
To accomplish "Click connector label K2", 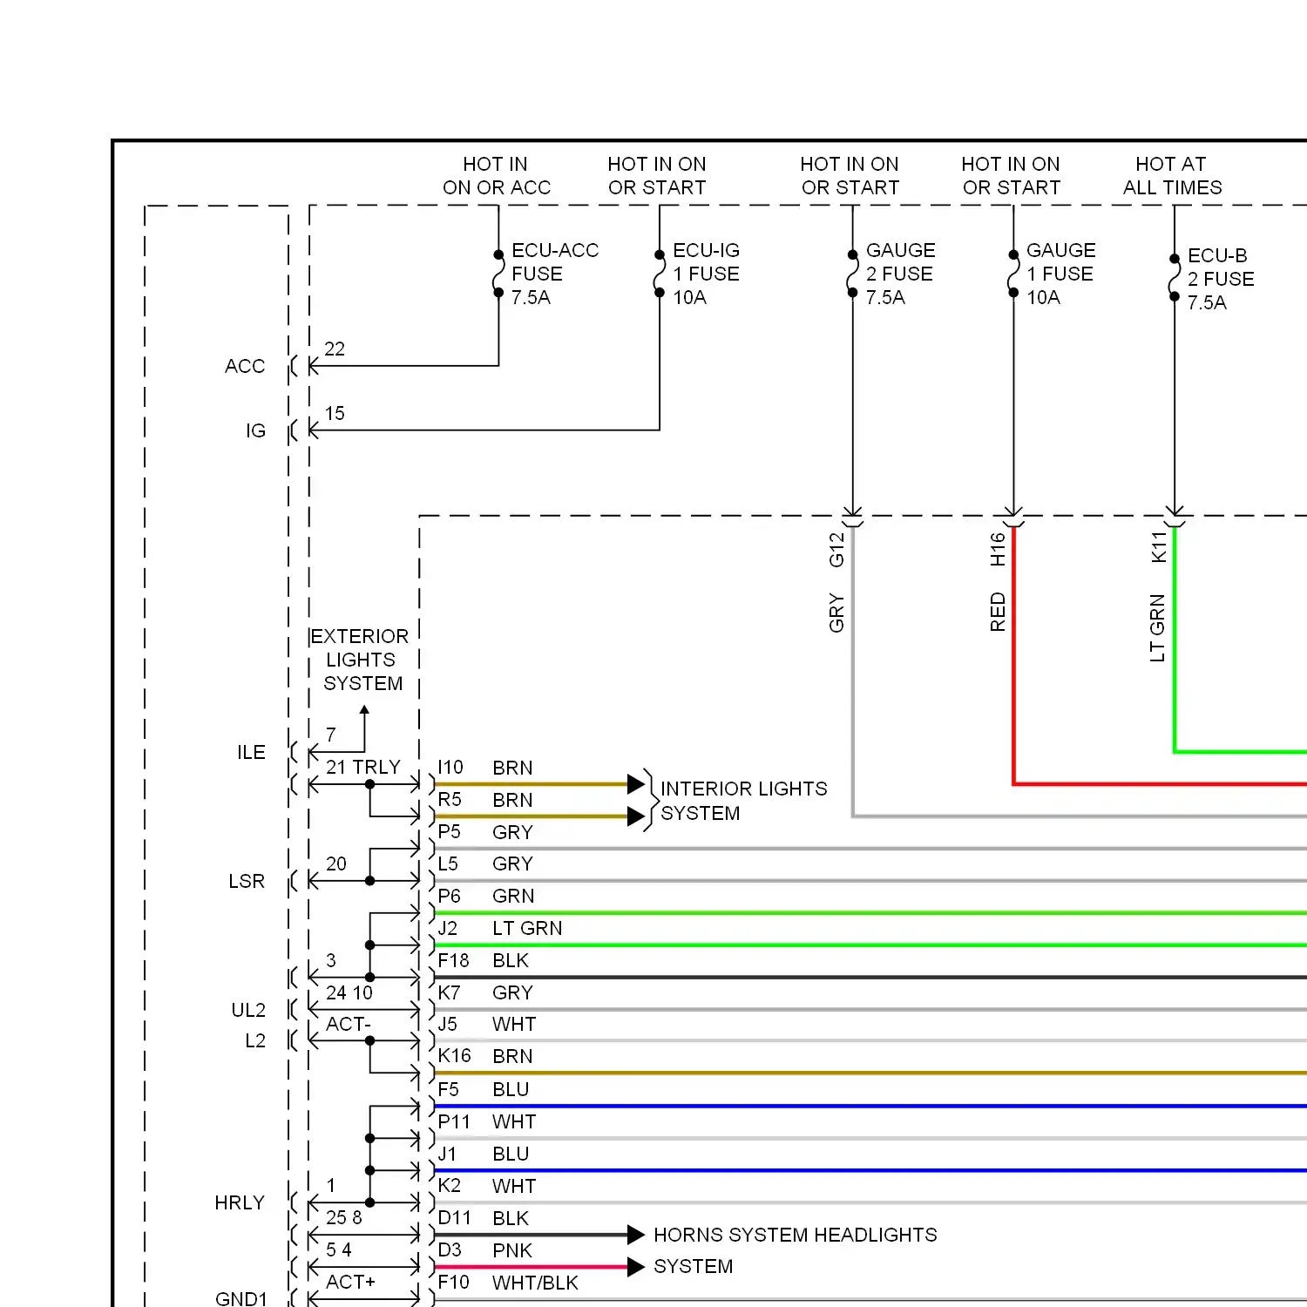I will point(450,1185).
